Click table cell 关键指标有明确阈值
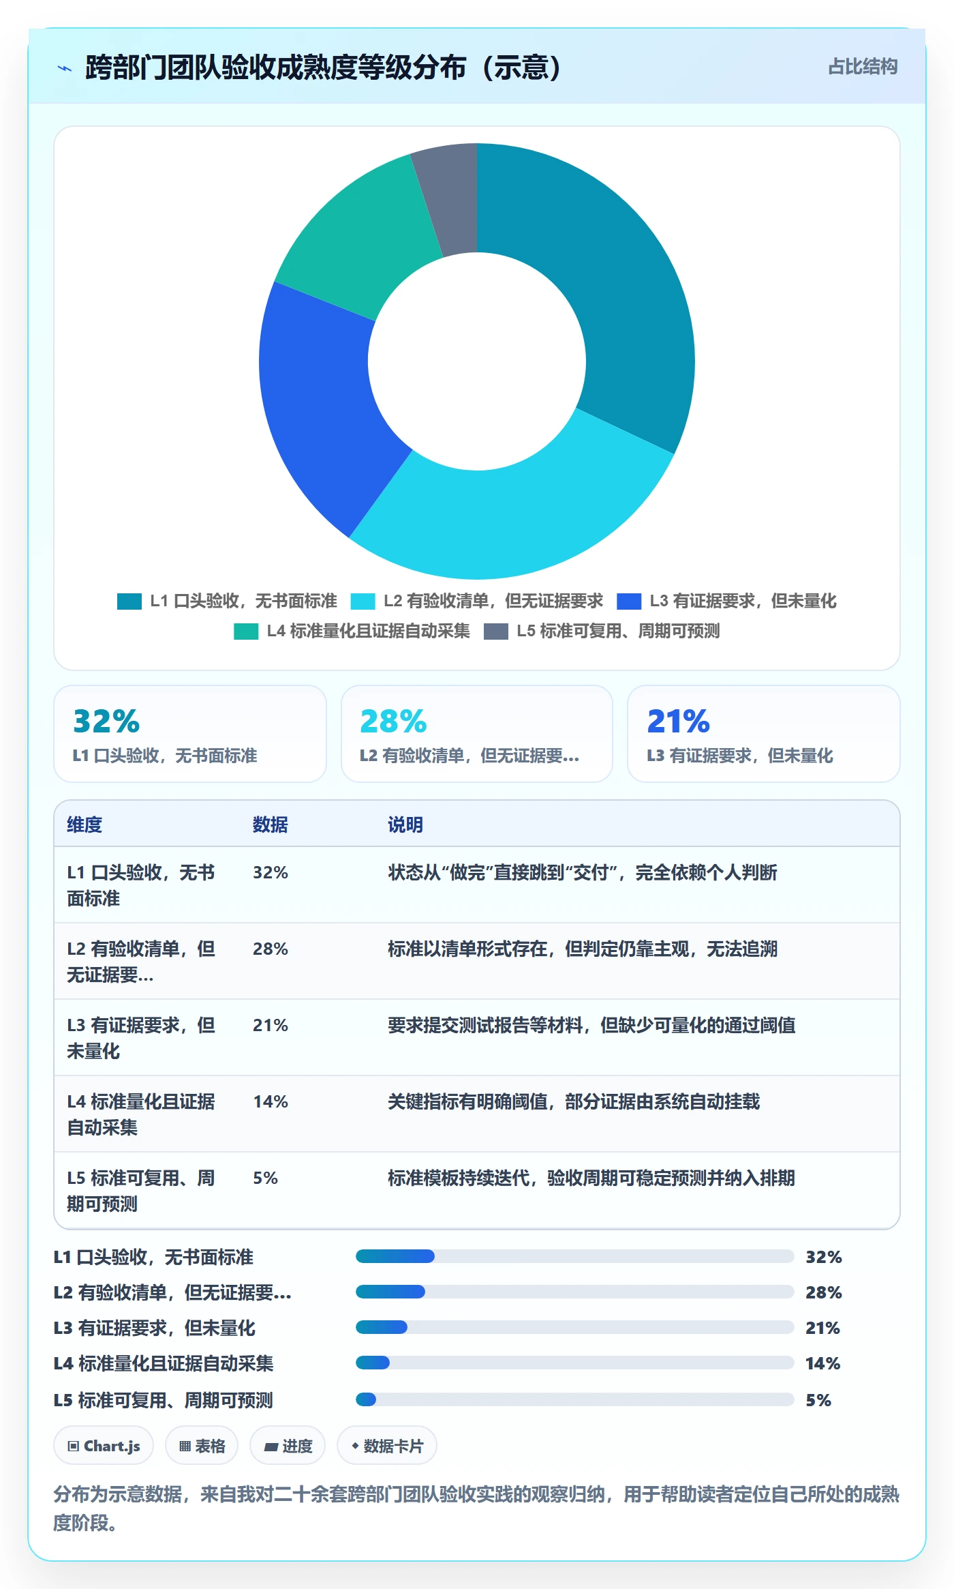The height and width of the screenshot is (1589, 954). (x=574, y=1102)
